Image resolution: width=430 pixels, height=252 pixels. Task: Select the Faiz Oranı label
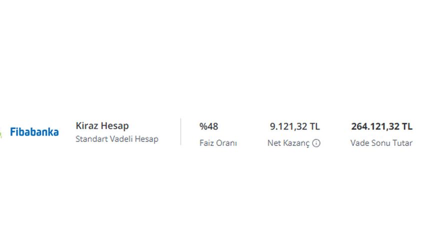(218, 143)
